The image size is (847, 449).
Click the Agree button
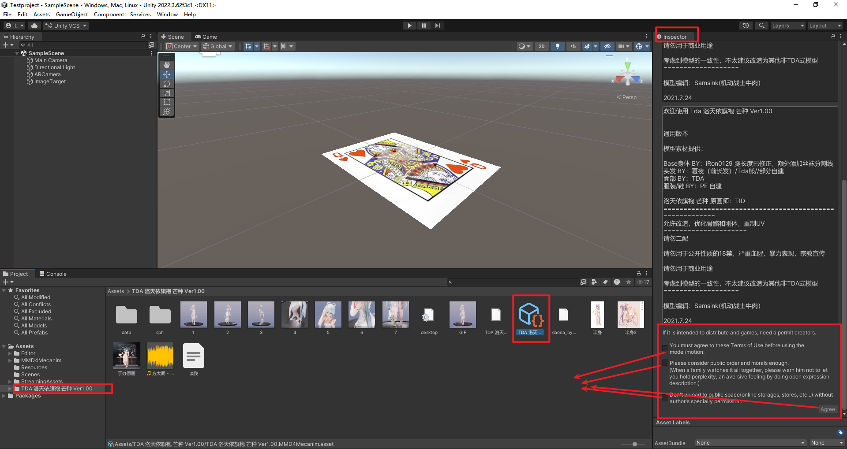[828, 409]
